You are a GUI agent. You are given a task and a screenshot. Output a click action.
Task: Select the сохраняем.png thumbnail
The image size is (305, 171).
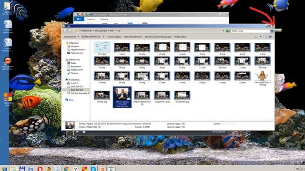pos(182,95)
